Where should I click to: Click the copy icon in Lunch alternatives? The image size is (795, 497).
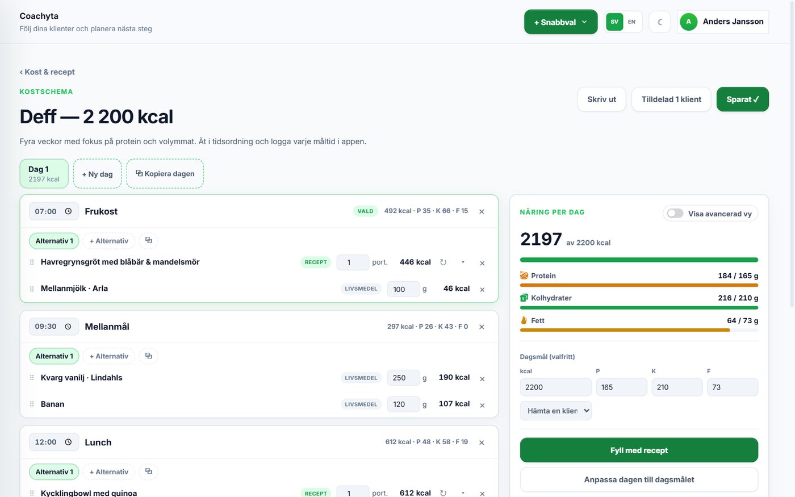pyautogui.click(x=149, y=471)
